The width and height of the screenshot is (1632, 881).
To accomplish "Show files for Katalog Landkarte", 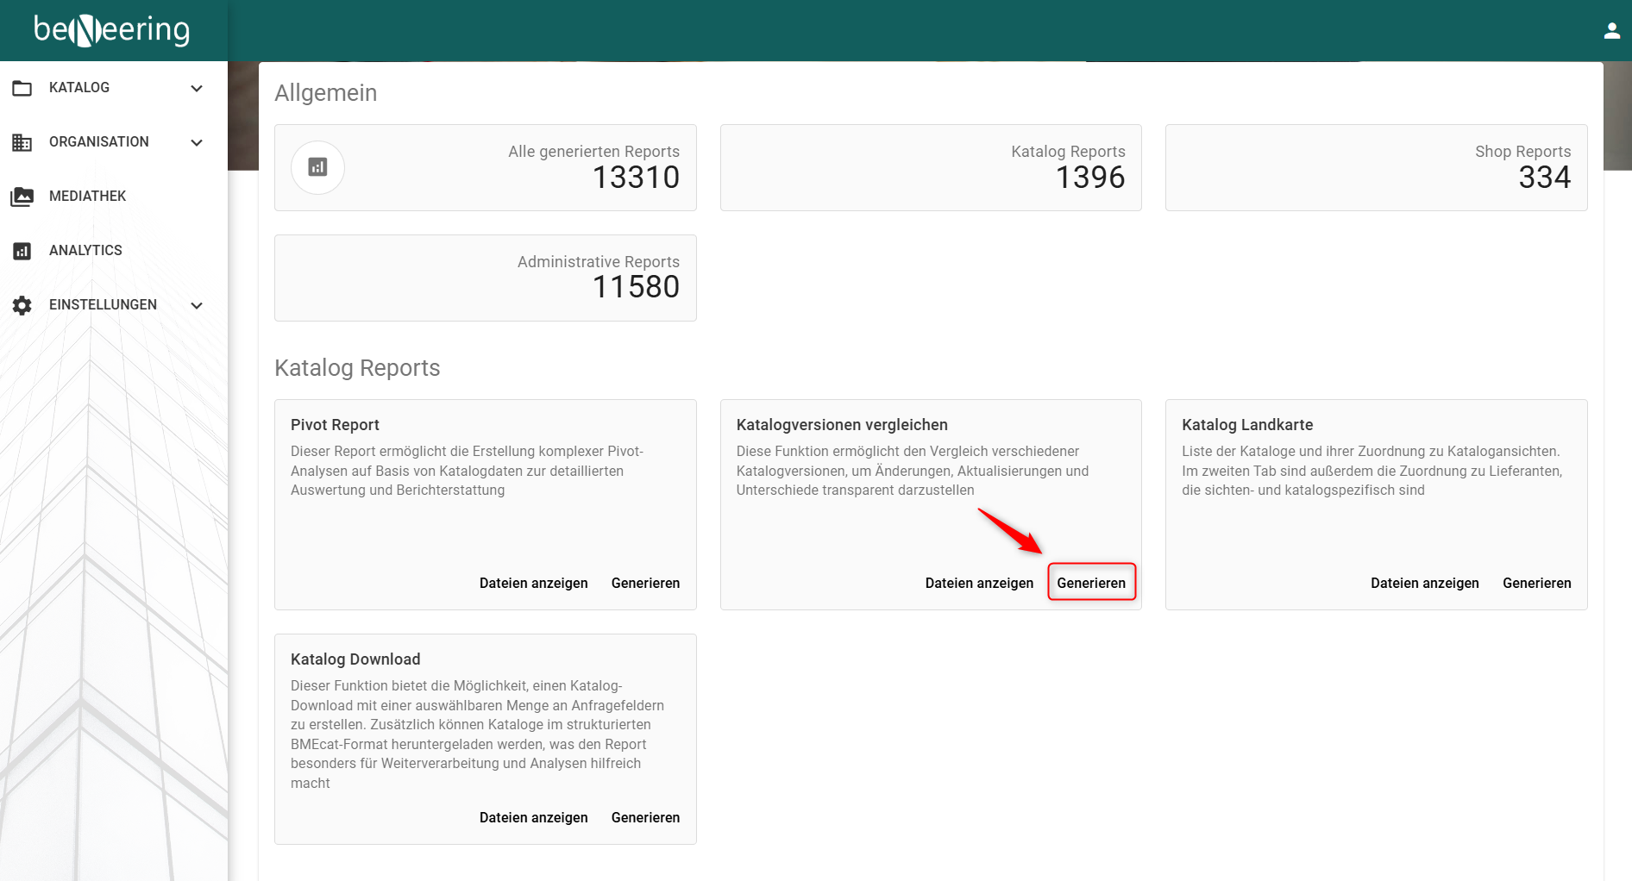I will click(1425, 584).
